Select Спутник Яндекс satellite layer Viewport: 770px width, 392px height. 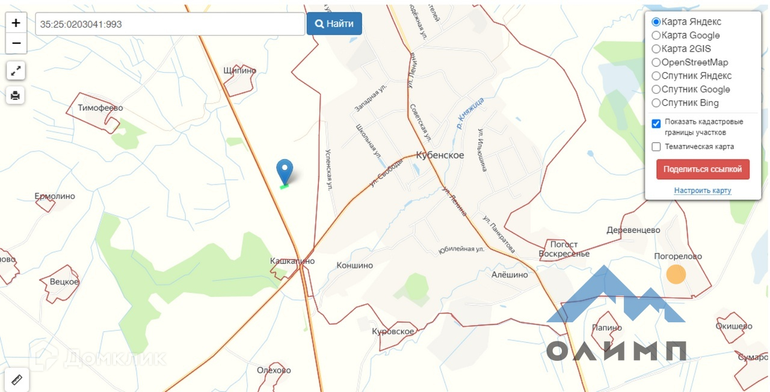coord(656,76)
